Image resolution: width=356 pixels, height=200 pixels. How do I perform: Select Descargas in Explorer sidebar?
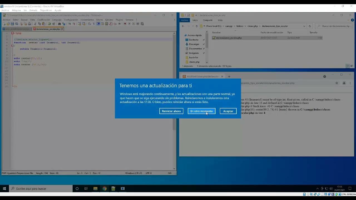(x=194, y=44)
